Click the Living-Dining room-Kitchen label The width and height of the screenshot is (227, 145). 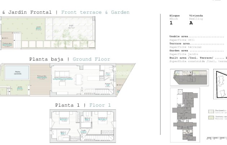(63, 79)
